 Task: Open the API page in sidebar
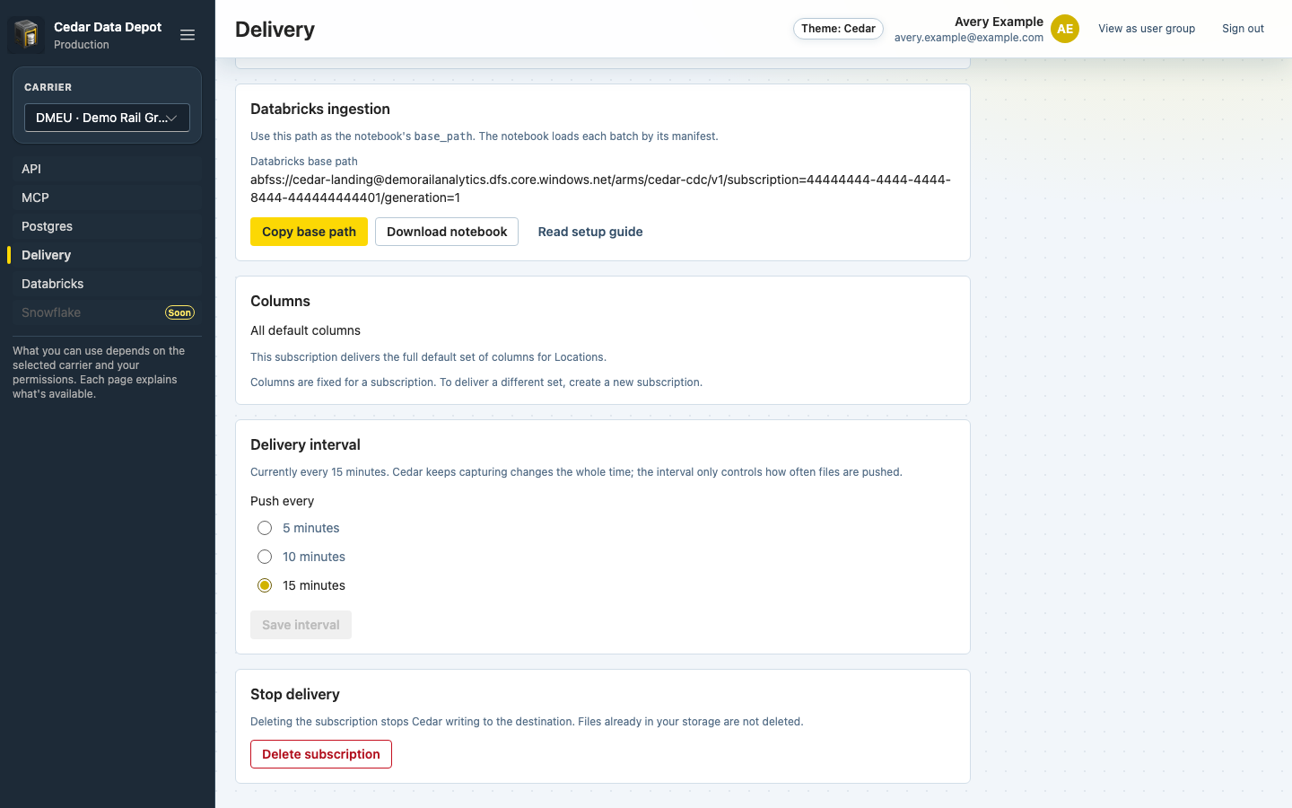point(108,169)
